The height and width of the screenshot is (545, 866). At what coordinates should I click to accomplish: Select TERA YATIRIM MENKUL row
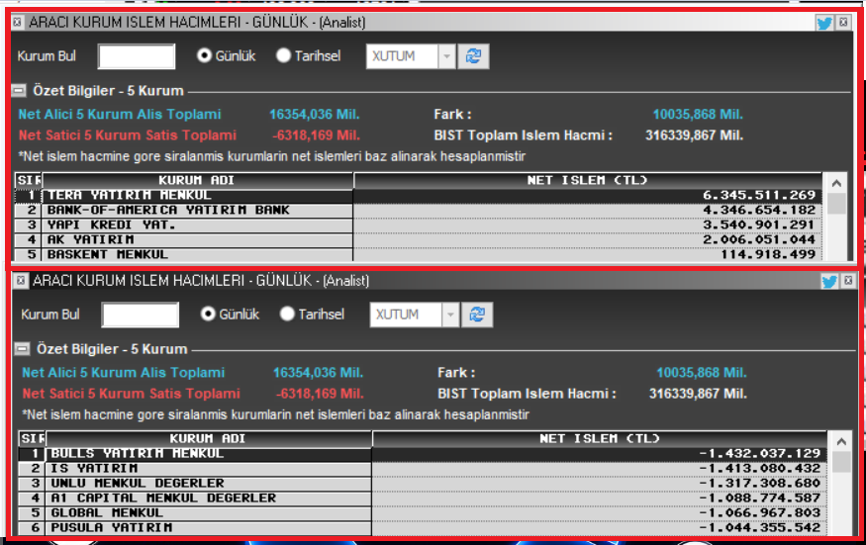pyautogui.click(x=418, y=196)
